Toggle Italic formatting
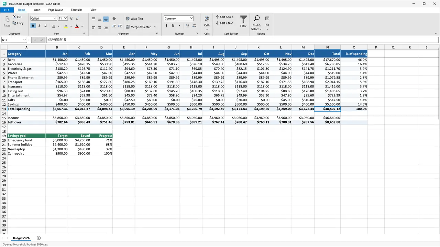 coord(39,26)
